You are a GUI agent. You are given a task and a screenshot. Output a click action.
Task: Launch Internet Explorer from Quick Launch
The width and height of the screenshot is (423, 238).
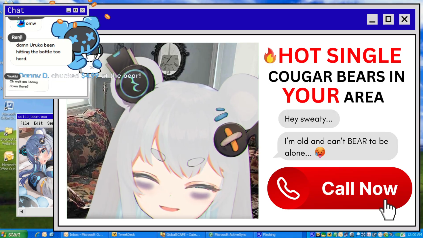coord(37,235)
